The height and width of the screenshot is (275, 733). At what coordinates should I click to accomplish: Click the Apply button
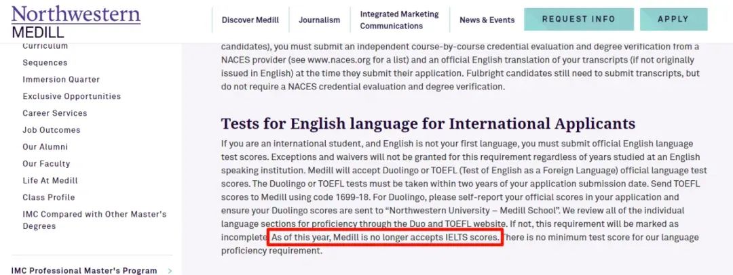coord(673,20)
